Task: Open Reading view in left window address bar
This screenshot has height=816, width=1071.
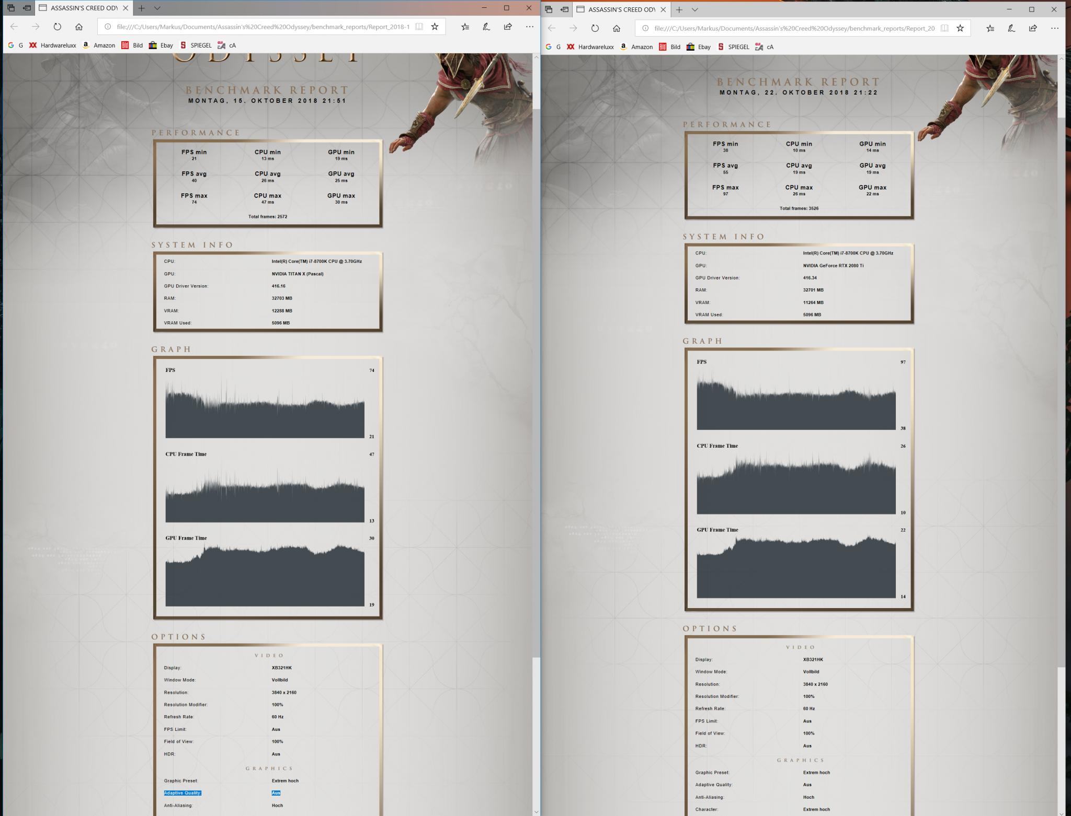Action: coord(419,27)
